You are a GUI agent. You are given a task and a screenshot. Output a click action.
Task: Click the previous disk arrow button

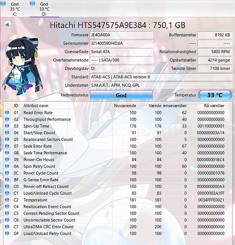pyautogui.click(x=7, y=24)
